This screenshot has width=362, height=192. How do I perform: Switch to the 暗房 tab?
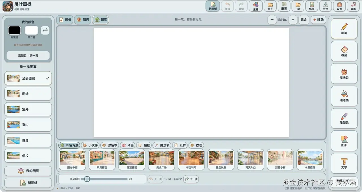[83, 20]
